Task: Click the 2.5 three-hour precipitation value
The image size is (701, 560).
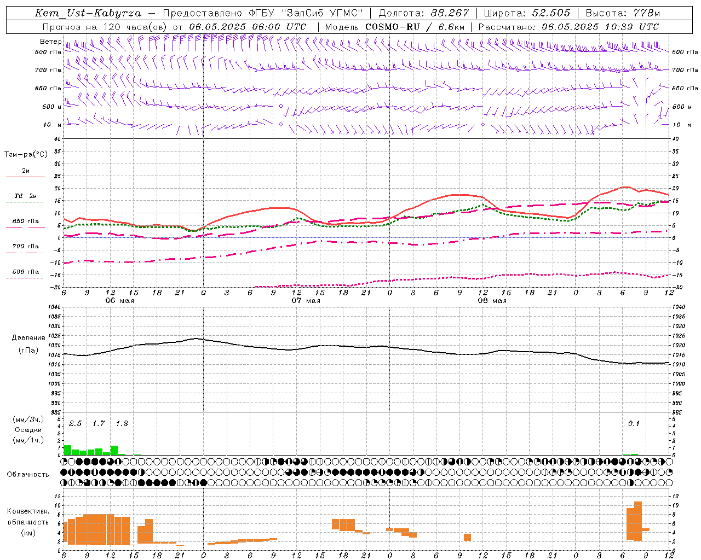Action: click(75, 424)
